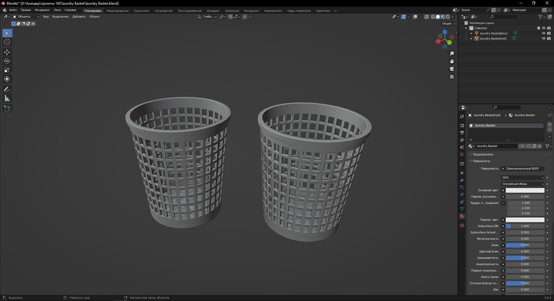Click the 'Принципиальный BSDF' surface shader button

pyautogui.click(x=523, y=168)
